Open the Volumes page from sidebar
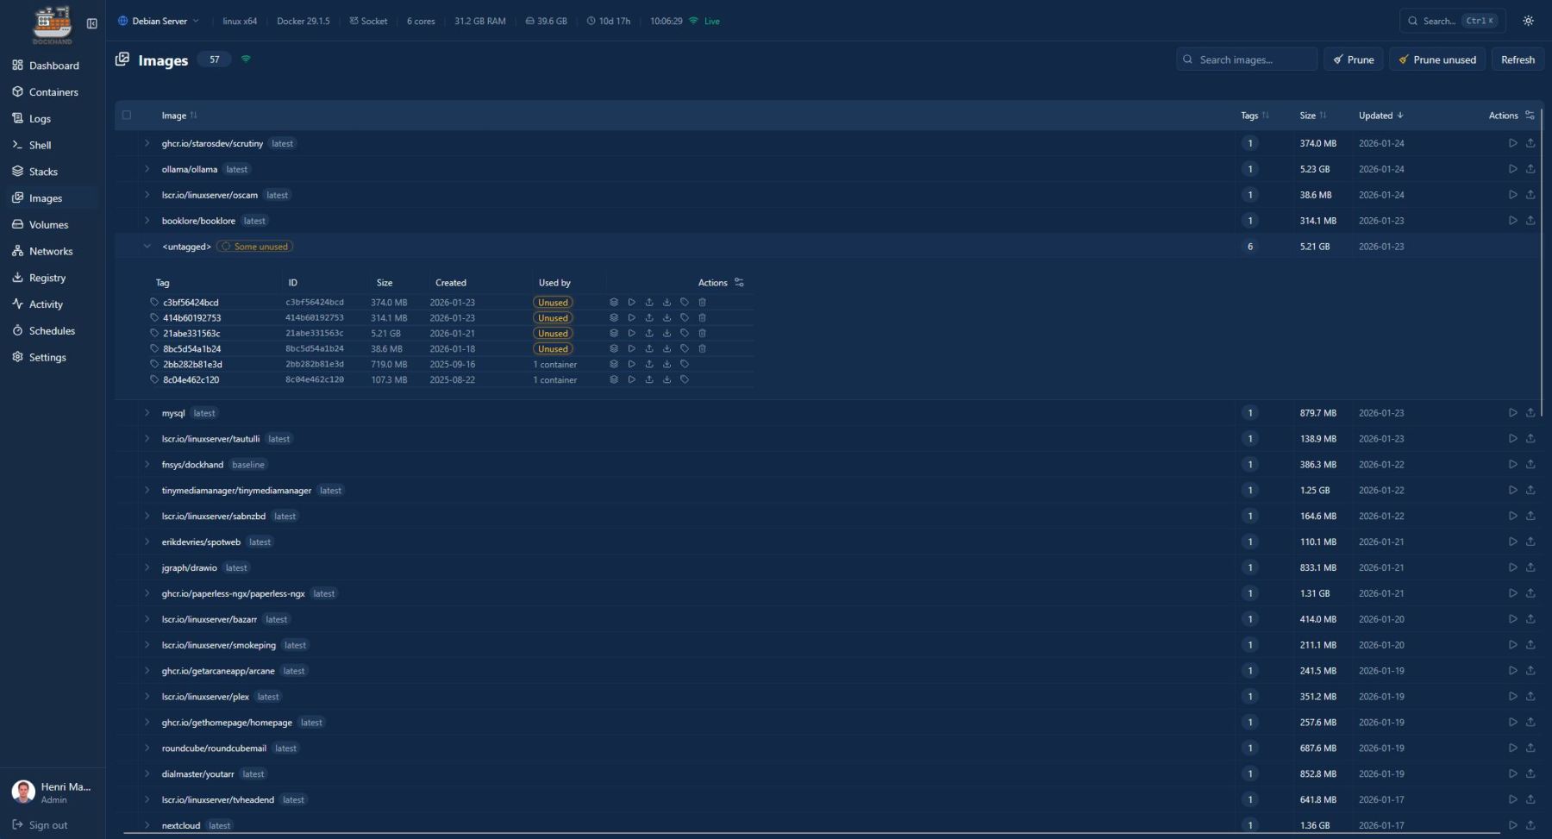Screen dimensions: 1552x839 pyautogui.click(x=48, y=225)
